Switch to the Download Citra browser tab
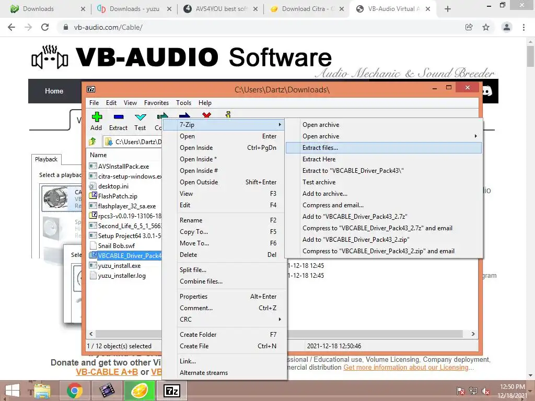The image size is (535, 401). pos(306,9)
